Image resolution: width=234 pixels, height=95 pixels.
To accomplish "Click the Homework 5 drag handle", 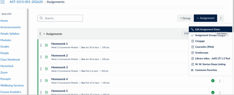I will [41, 92].
